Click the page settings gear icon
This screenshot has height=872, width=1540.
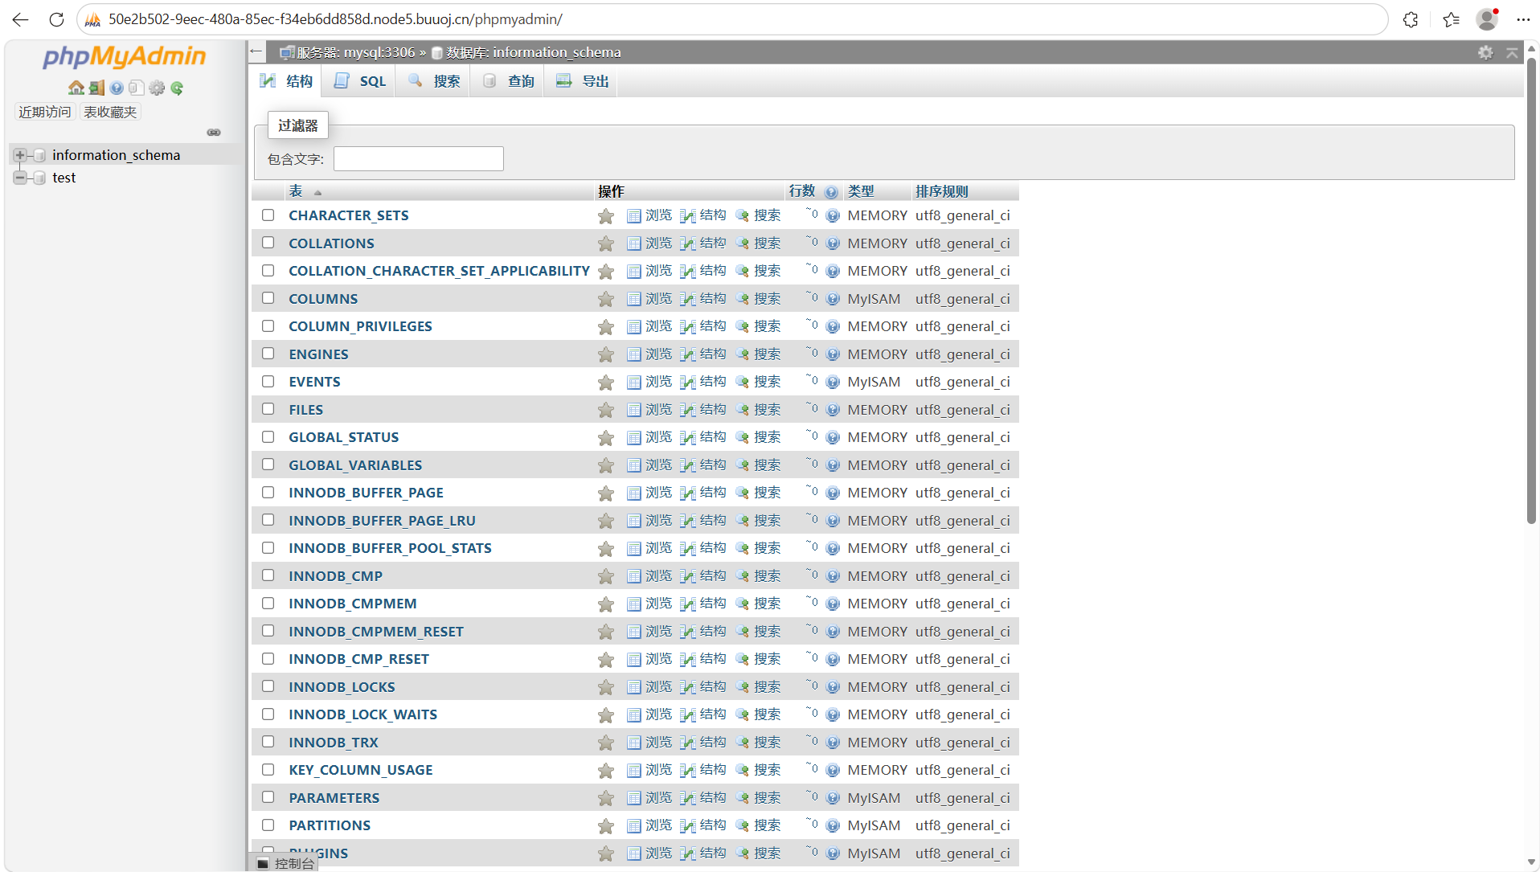coord(1485,52)
